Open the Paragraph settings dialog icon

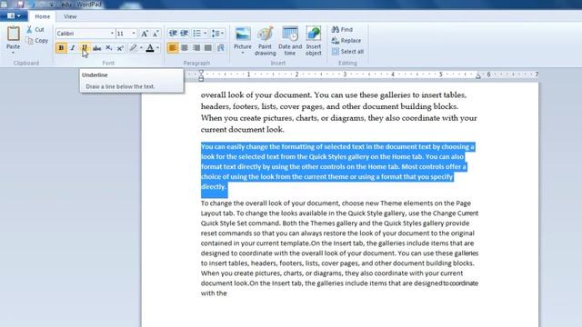221,48
